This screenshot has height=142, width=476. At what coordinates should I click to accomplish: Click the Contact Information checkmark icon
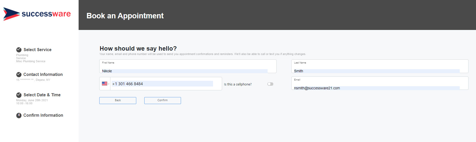19,75
